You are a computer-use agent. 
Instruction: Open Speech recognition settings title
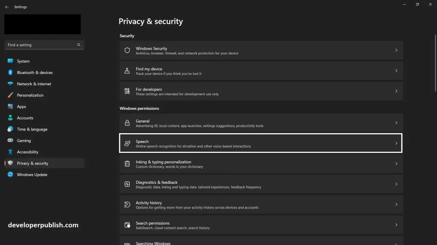click(x=142, y=141)
